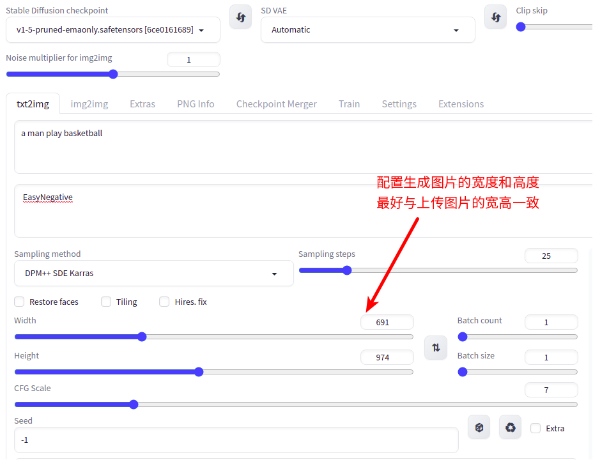Click the CFG Scale slider handle
Screen dimensions: 593x462
click(x=133, y=404)
